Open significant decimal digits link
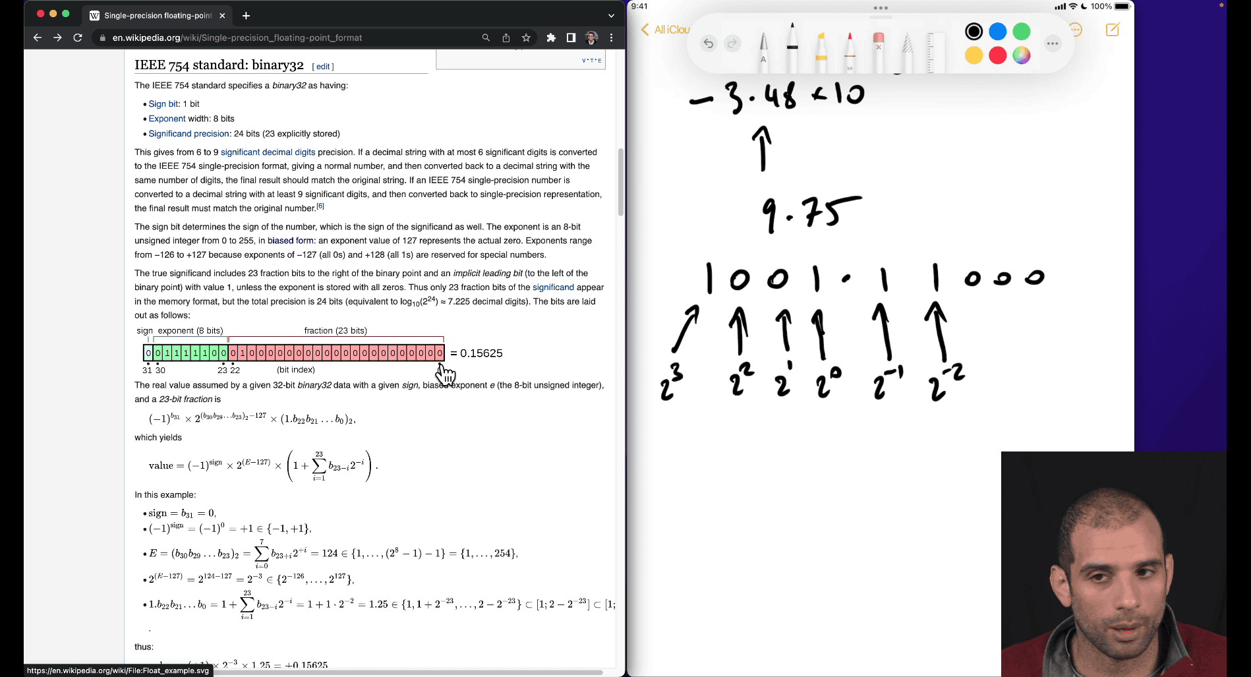The width and height of the screenshot is (1251, 677). (x=268, y=152)
